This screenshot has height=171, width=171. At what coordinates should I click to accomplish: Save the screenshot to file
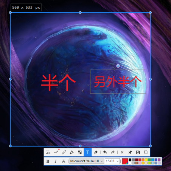click(x=138, y=152)
